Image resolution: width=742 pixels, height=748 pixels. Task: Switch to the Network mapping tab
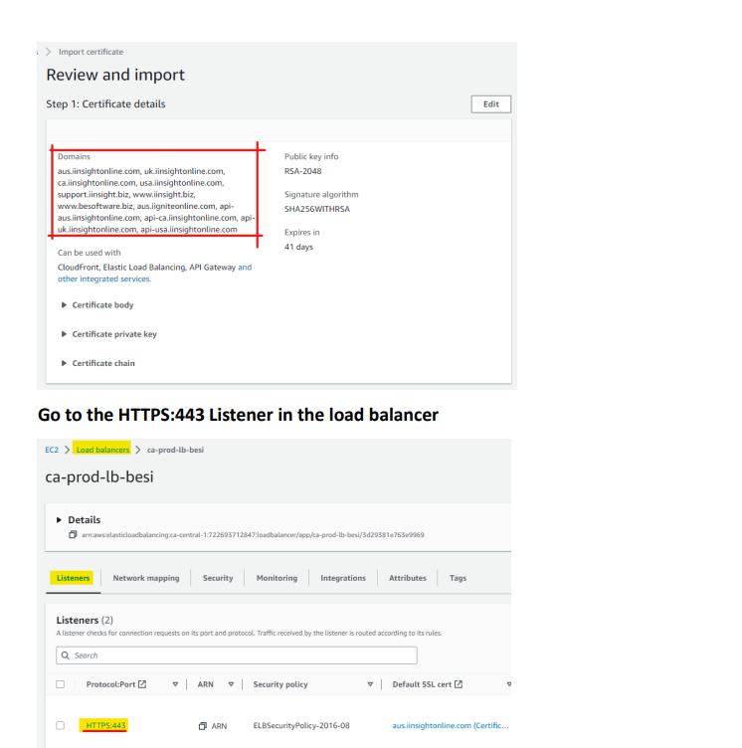click(x=146, y=578)
